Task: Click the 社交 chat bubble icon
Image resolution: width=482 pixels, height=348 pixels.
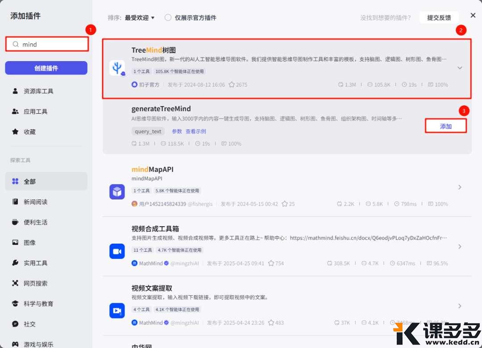Action: point(15,324)
